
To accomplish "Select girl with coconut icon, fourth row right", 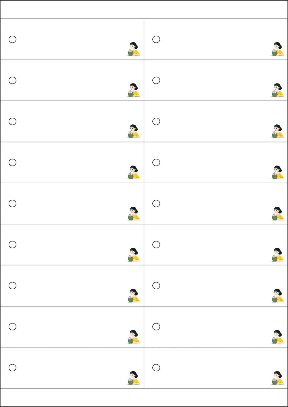I will (277, 172).
